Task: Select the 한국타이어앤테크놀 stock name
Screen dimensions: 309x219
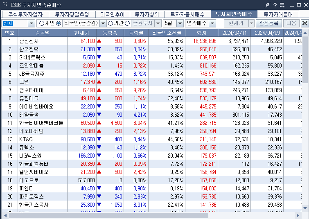Action: pyautogui.click(x=41, y=123)
